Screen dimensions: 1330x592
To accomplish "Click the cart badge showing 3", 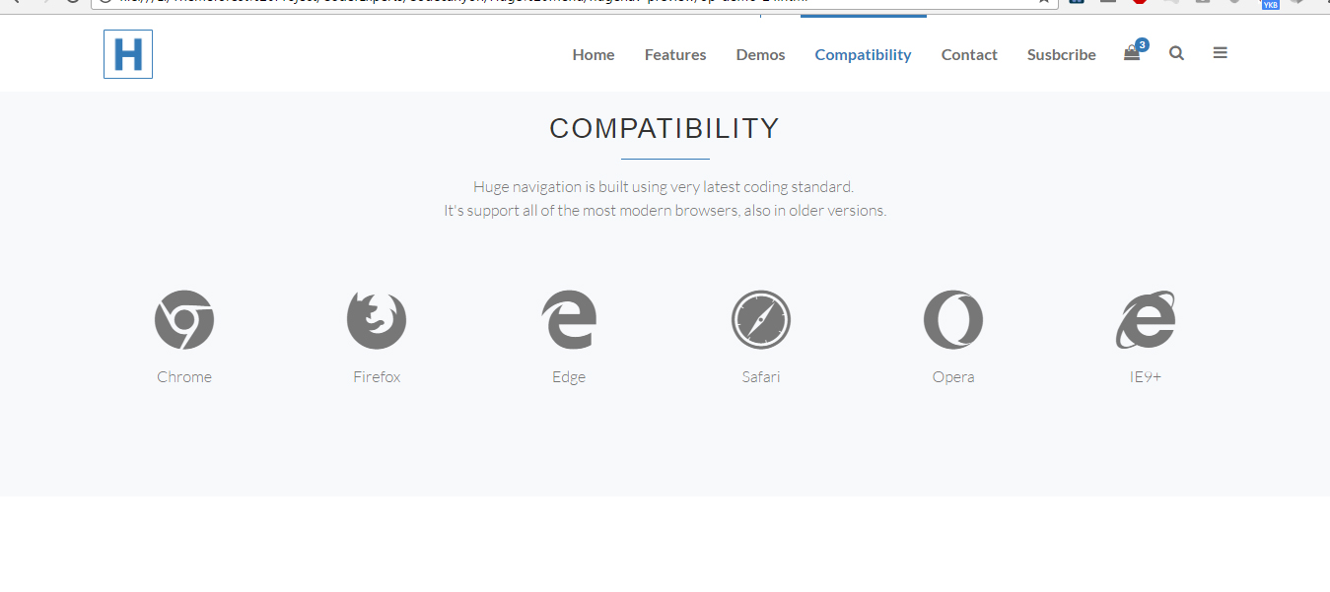I will coord(1142,44).
